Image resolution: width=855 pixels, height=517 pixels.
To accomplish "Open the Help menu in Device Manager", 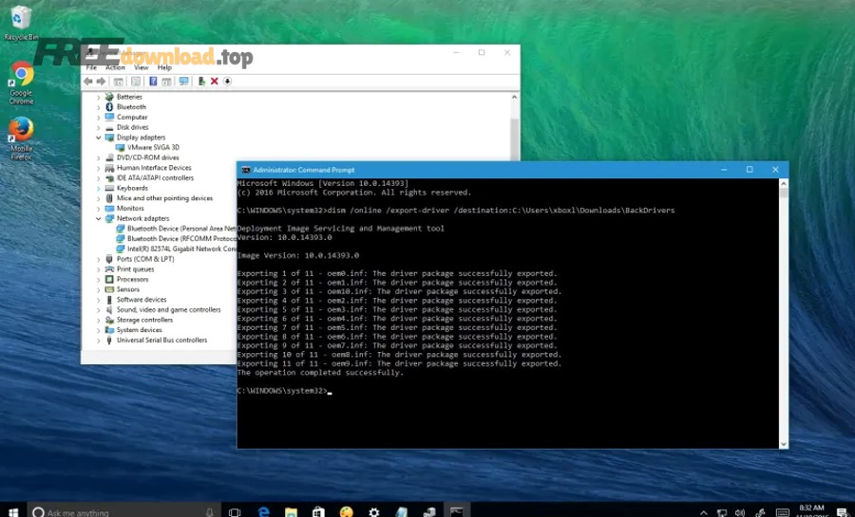I will click(x=164, y=67).
